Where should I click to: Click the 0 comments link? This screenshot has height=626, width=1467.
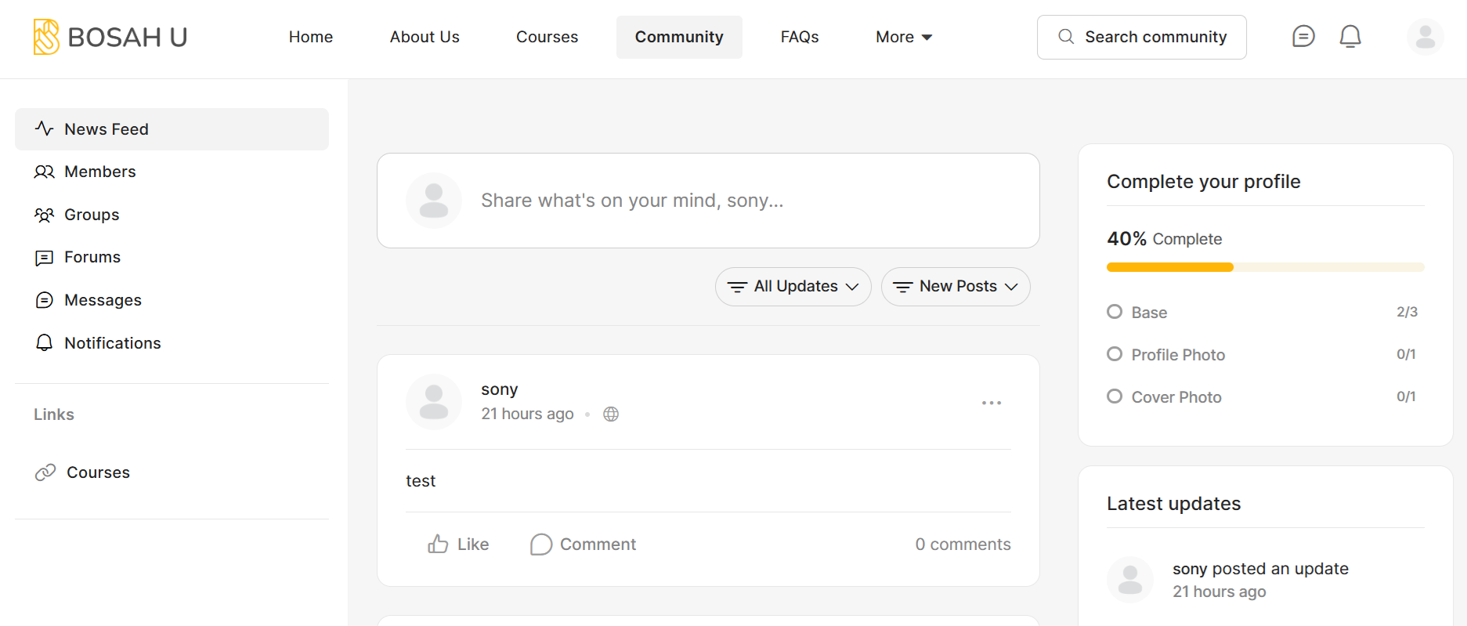(x=963, y=545)
